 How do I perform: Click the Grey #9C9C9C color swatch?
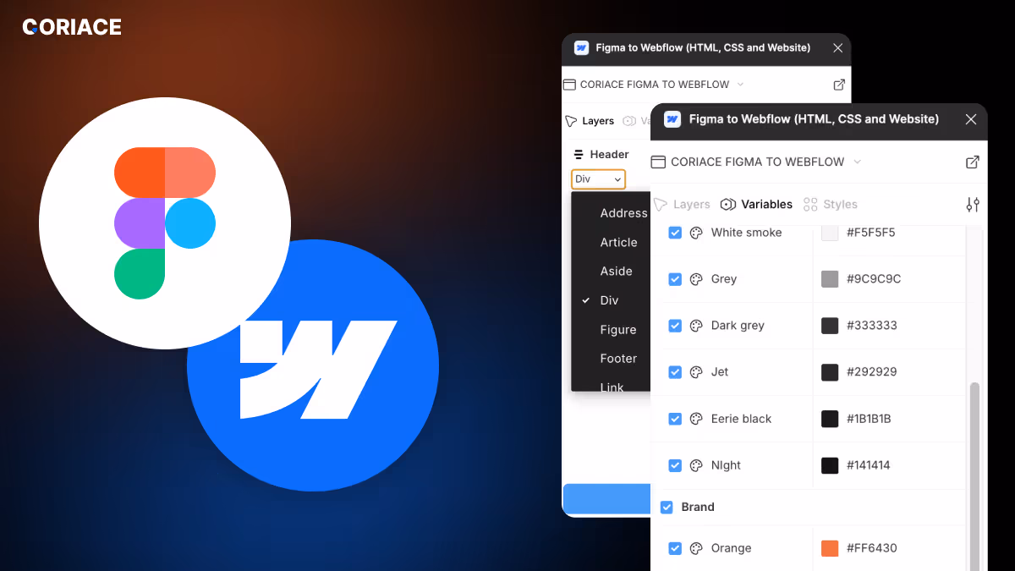point(830,279)
